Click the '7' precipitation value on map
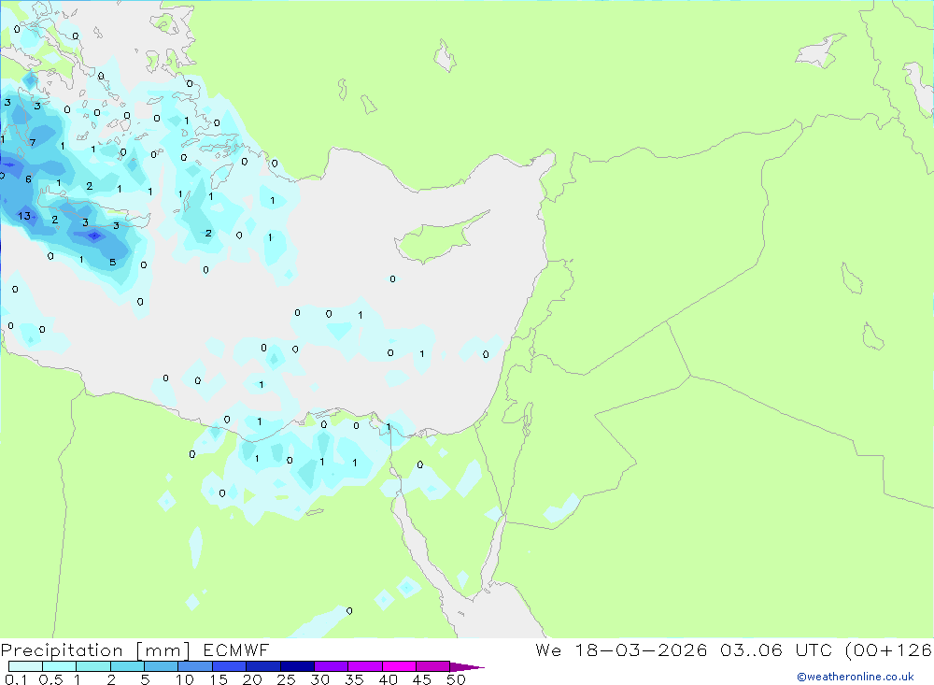Image resolution: width=934 pixels, height=685 pixels. pos(33,142)
